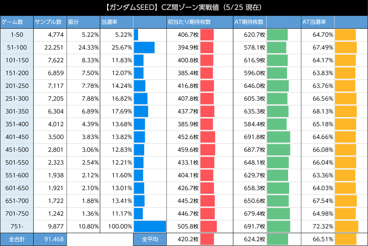Click the red bar beside 505.8枚
This screenshot has height=246, width=368.
point(209,227)
